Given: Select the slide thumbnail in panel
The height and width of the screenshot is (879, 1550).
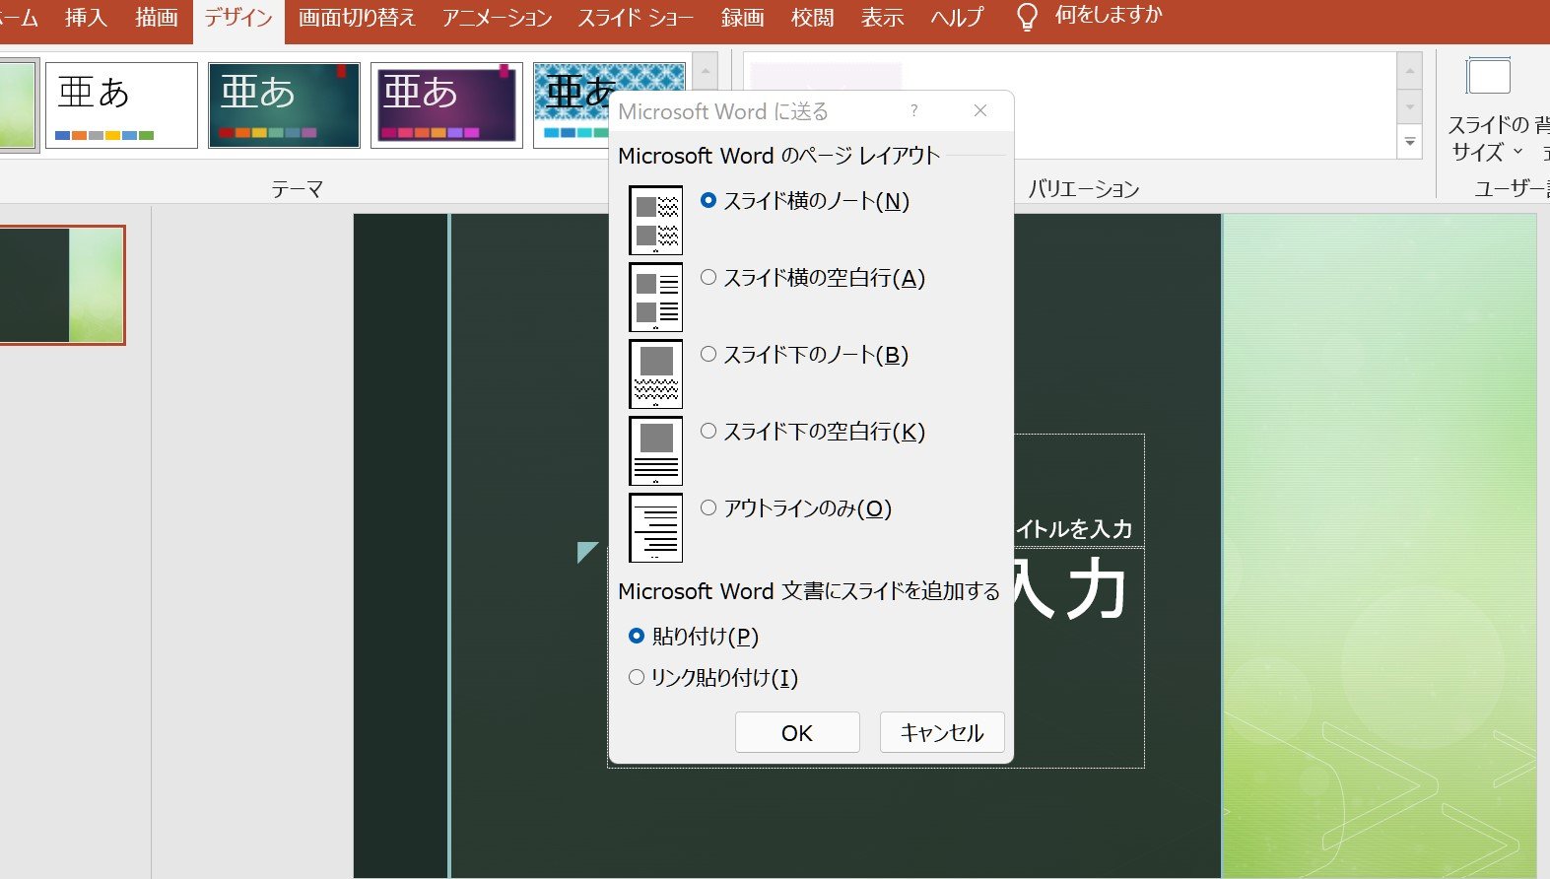Looking at the screenshot, I should pyautogui.click(x=61, y=285).
